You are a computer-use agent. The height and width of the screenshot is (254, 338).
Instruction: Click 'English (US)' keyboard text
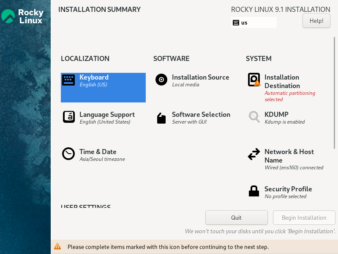coord(93,85)
